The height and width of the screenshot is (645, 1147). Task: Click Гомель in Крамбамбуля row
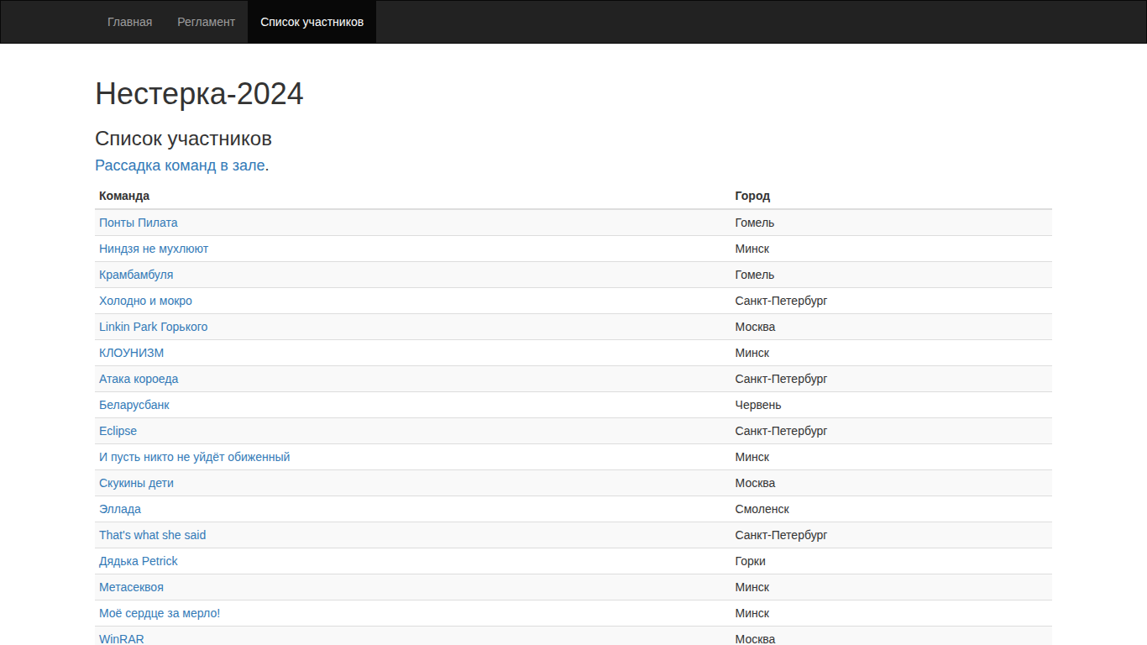[755, 275]
